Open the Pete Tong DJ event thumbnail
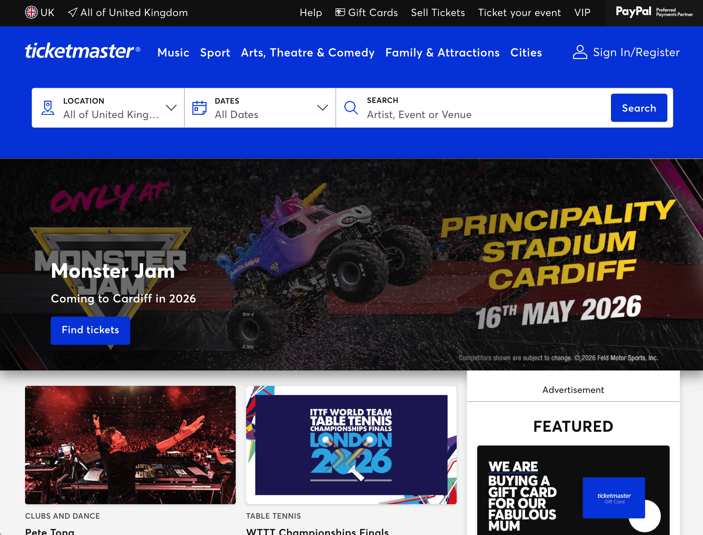 130,445
